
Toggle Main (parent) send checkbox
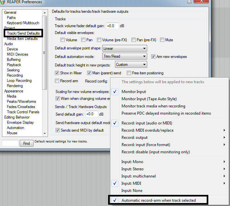coord(89,73)
